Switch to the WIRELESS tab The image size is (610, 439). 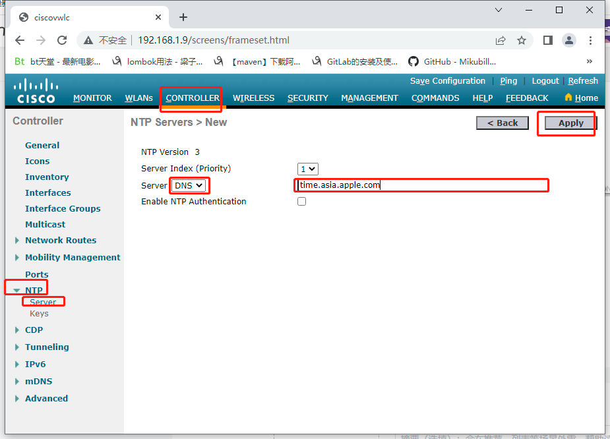(x=253, y=98)
